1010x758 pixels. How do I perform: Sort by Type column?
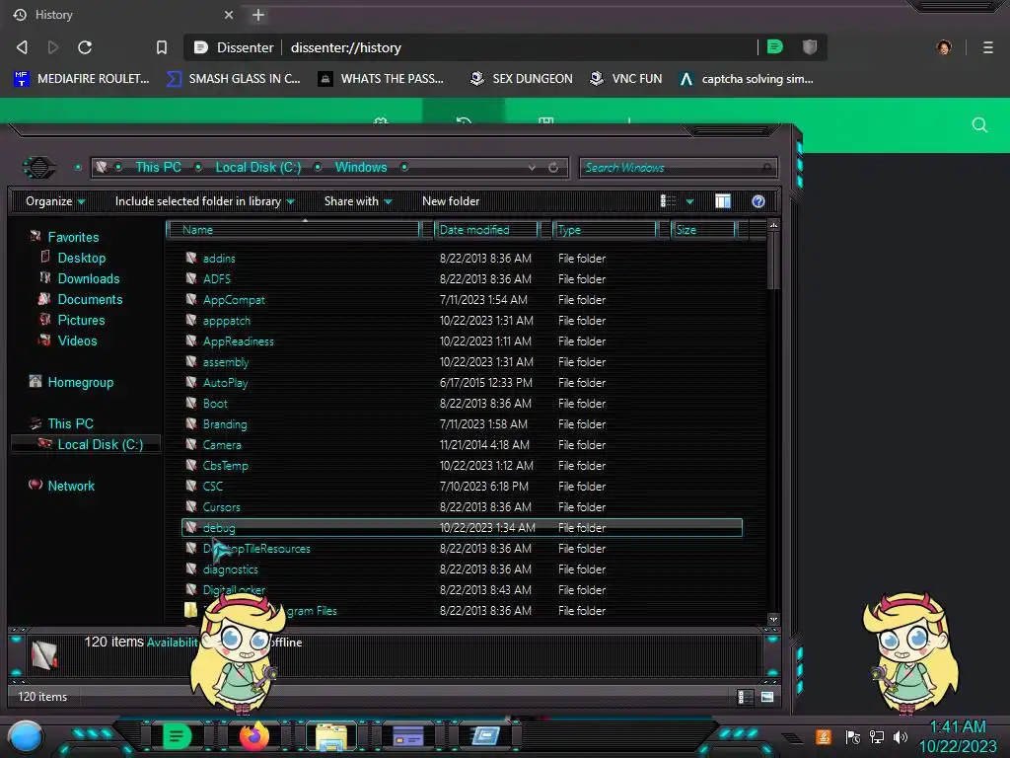(605, 229)
